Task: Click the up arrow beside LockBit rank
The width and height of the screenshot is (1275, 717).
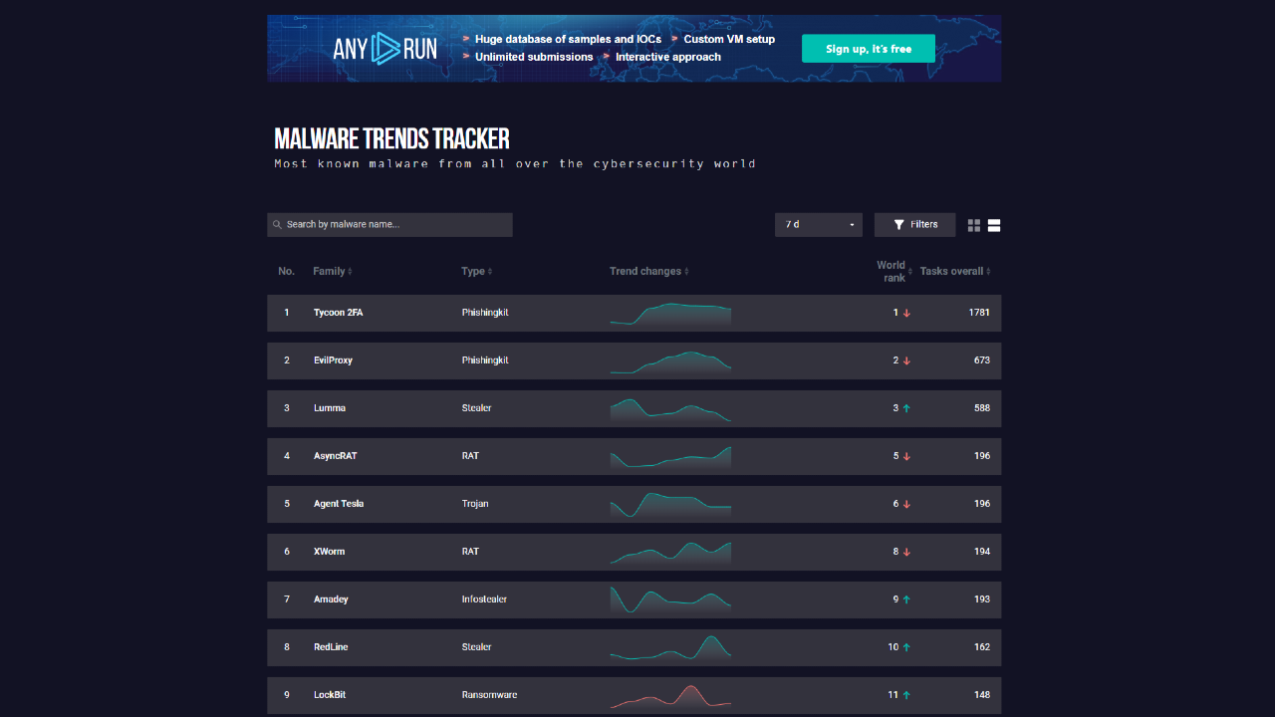Action: click(x=906, y=695)
